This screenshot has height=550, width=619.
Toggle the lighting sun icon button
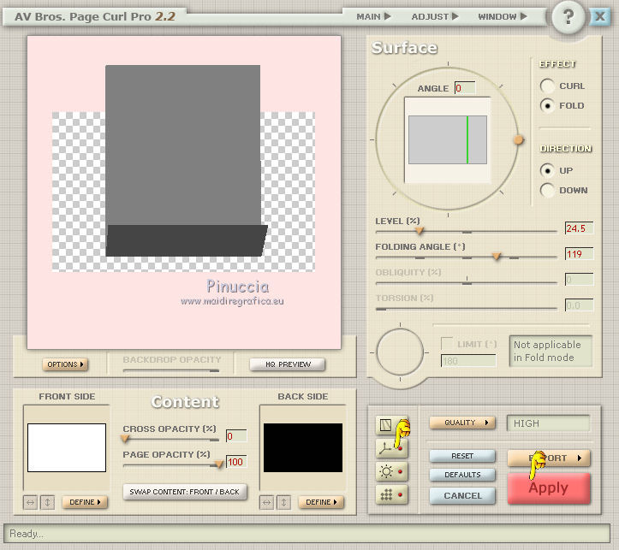coord(391,471)
